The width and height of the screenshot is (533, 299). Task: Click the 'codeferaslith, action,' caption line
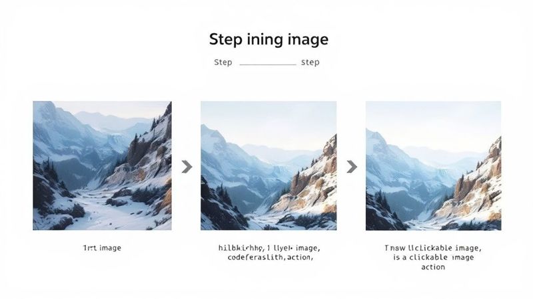click(x=270, y=257)
